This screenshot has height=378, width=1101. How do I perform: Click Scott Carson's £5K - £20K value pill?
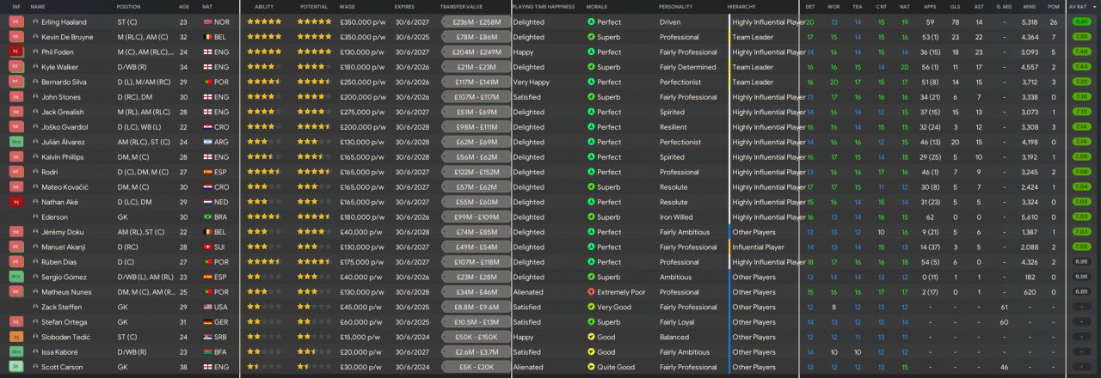476,367
